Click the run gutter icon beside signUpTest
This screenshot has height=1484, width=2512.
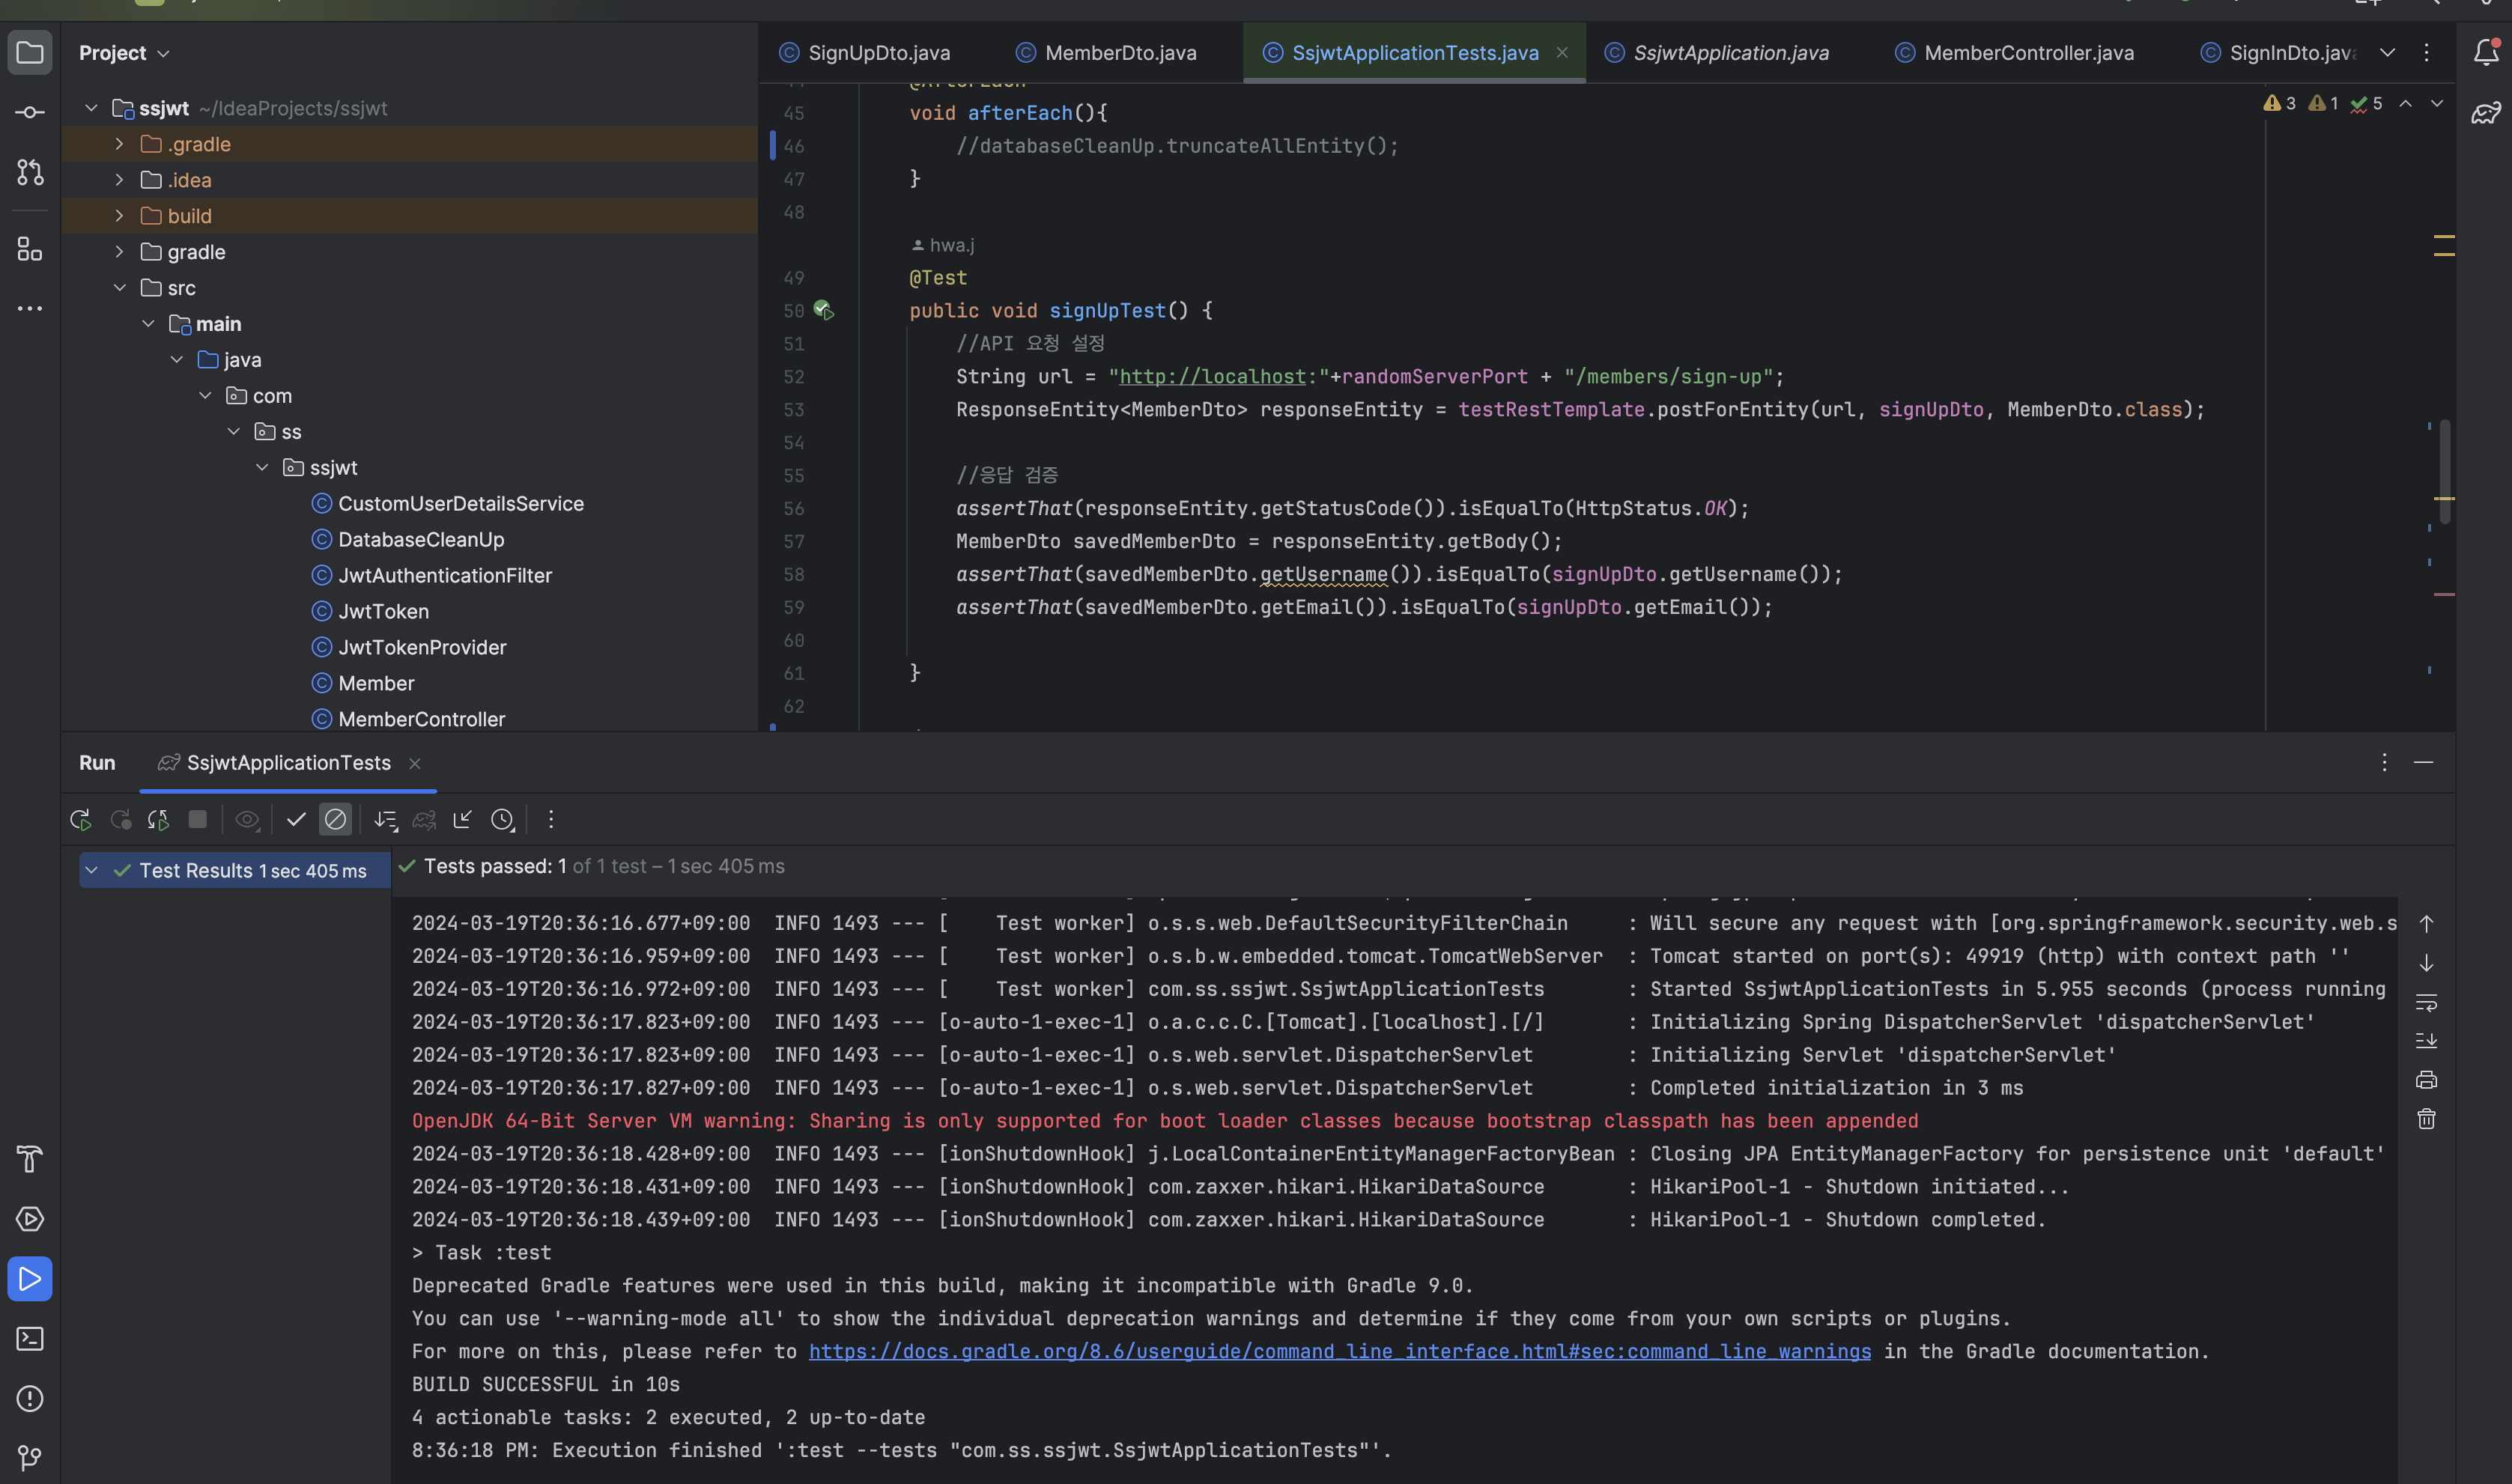[823, 310]
